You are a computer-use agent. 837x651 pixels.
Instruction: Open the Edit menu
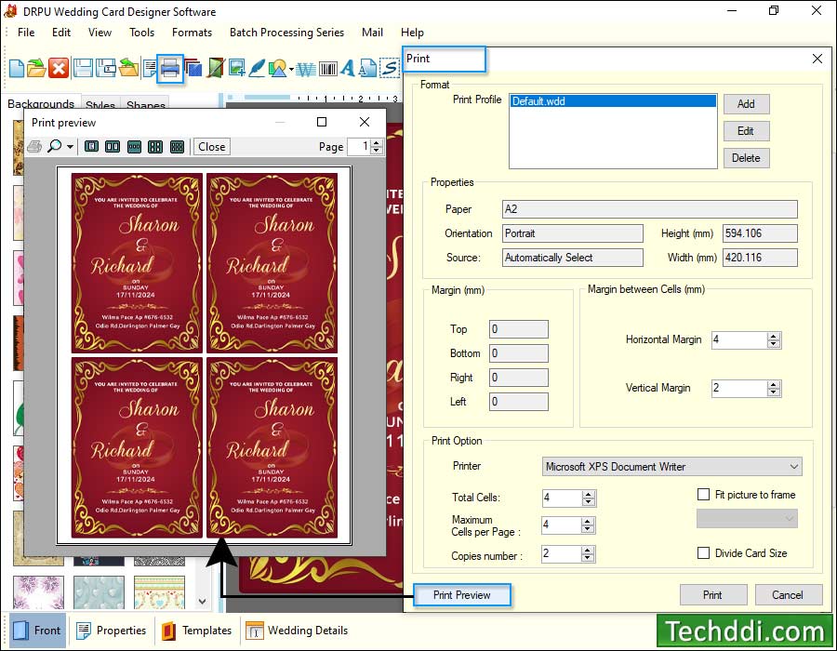[x=60, y=33]
